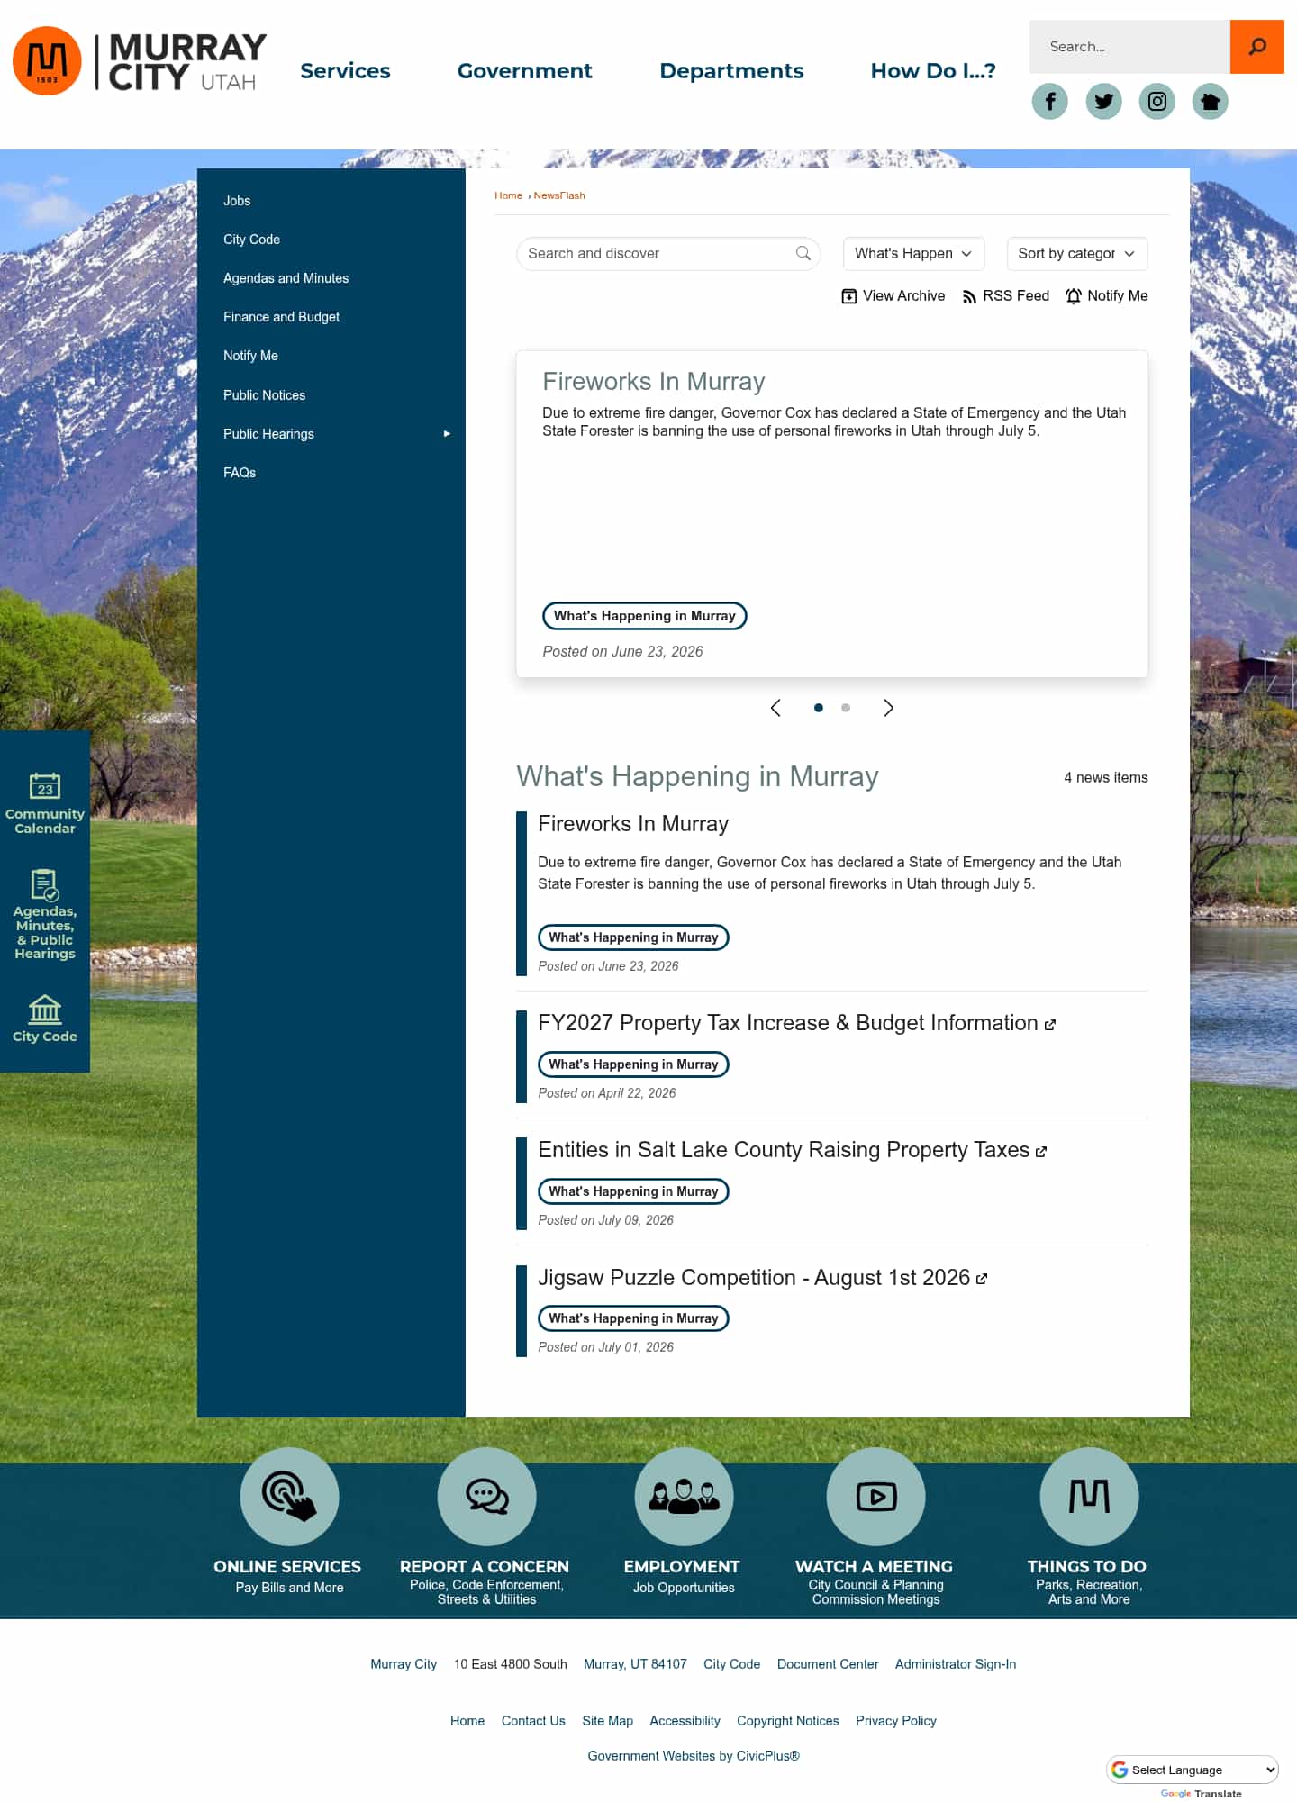Select the second carousel dot indicator
Image resolution: width=1297 pixels, height=1802 pixels.
(x=846, y=708)
